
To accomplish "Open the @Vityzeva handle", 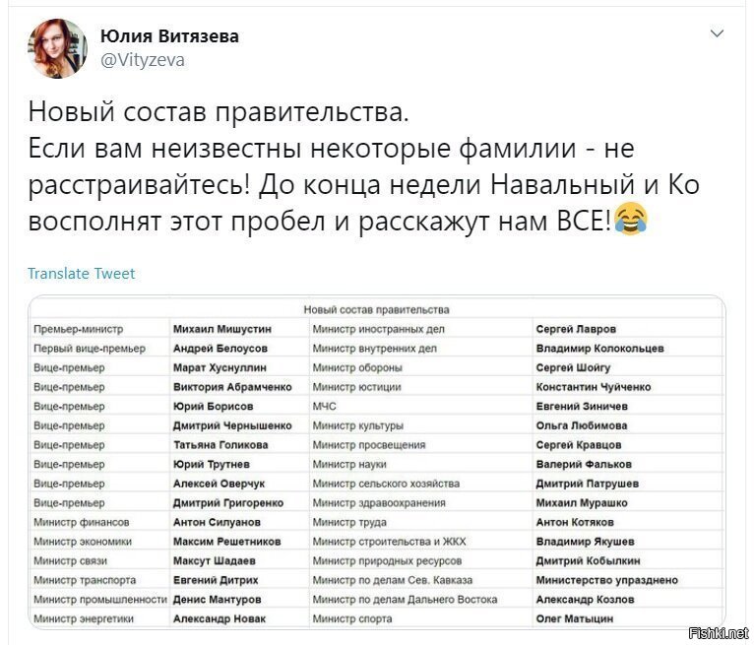I will (143, 60).
